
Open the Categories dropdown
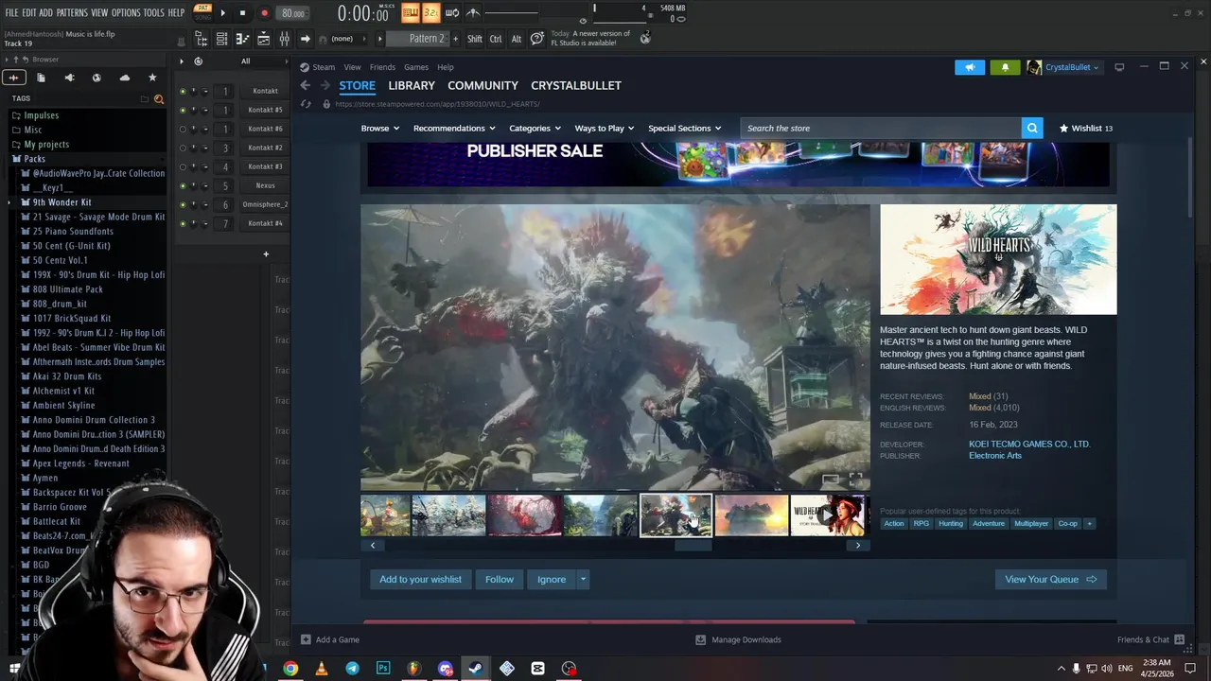point(535,128)
